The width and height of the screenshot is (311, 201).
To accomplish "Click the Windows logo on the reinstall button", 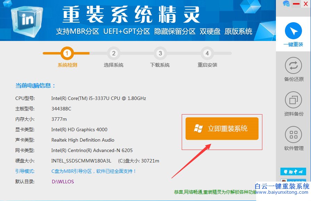I will pyautogui.click(x=199, y=128).
